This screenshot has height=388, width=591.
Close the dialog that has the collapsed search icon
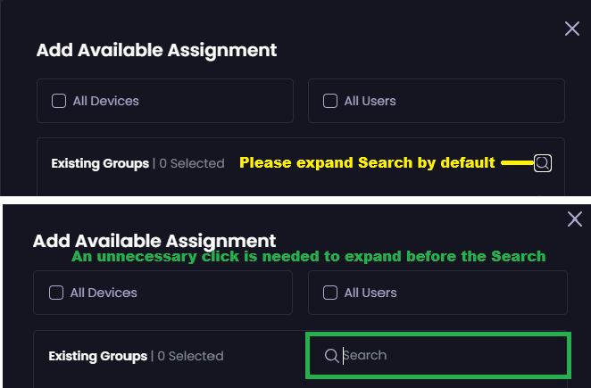572,29
